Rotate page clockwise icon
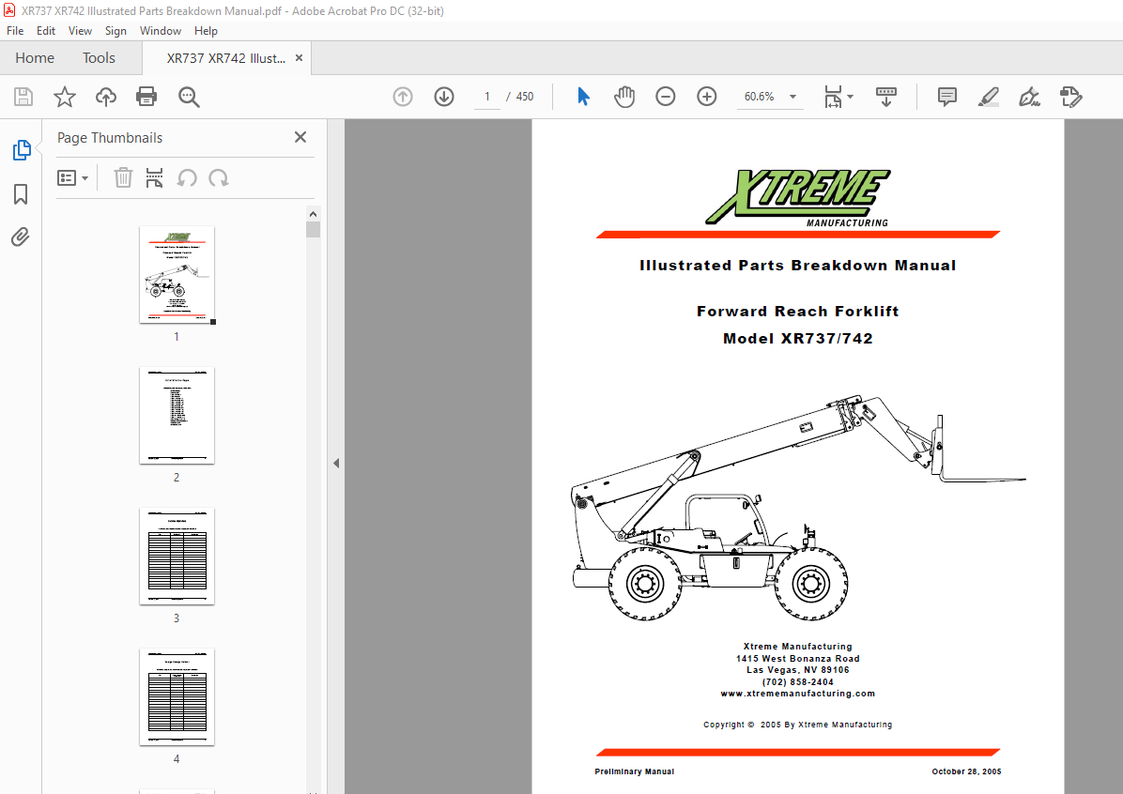The width and height of the screenshot is (1123, 794). pos(219,177)
